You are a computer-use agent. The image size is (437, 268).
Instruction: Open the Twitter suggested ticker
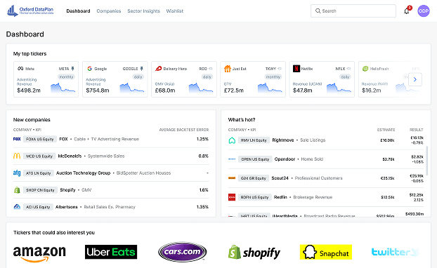tap(395, 252)
